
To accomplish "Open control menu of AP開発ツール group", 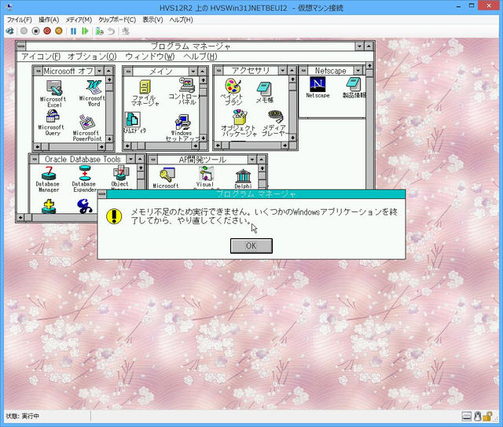I will click(x=153, y=160).
